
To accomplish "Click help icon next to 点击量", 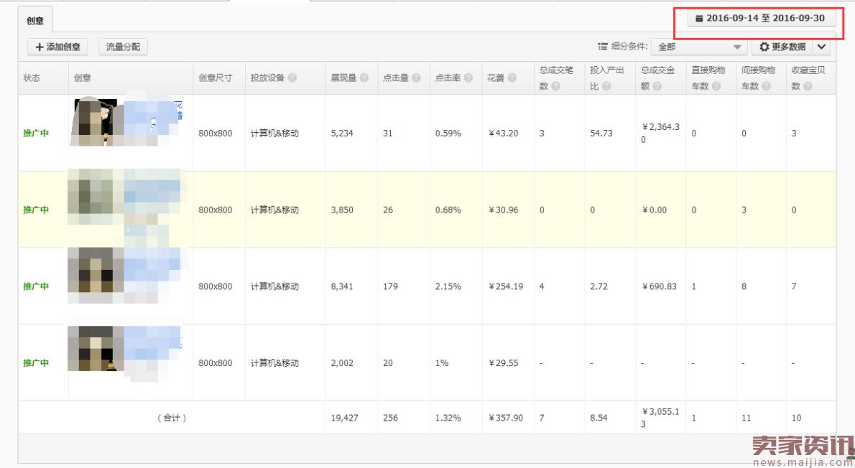I will click(416, 78).
